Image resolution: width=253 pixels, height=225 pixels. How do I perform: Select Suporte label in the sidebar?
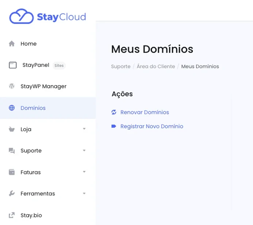(x=31, y=151)
